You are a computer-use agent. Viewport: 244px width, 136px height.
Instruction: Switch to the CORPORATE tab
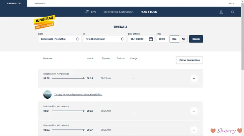coord(40,3)
